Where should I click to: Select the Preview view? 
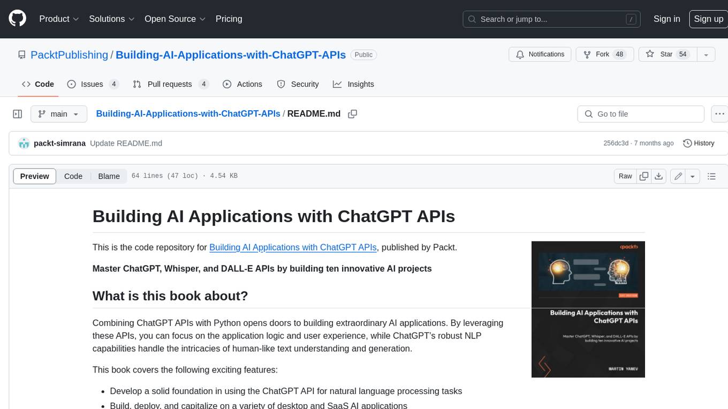coord(35,176)
